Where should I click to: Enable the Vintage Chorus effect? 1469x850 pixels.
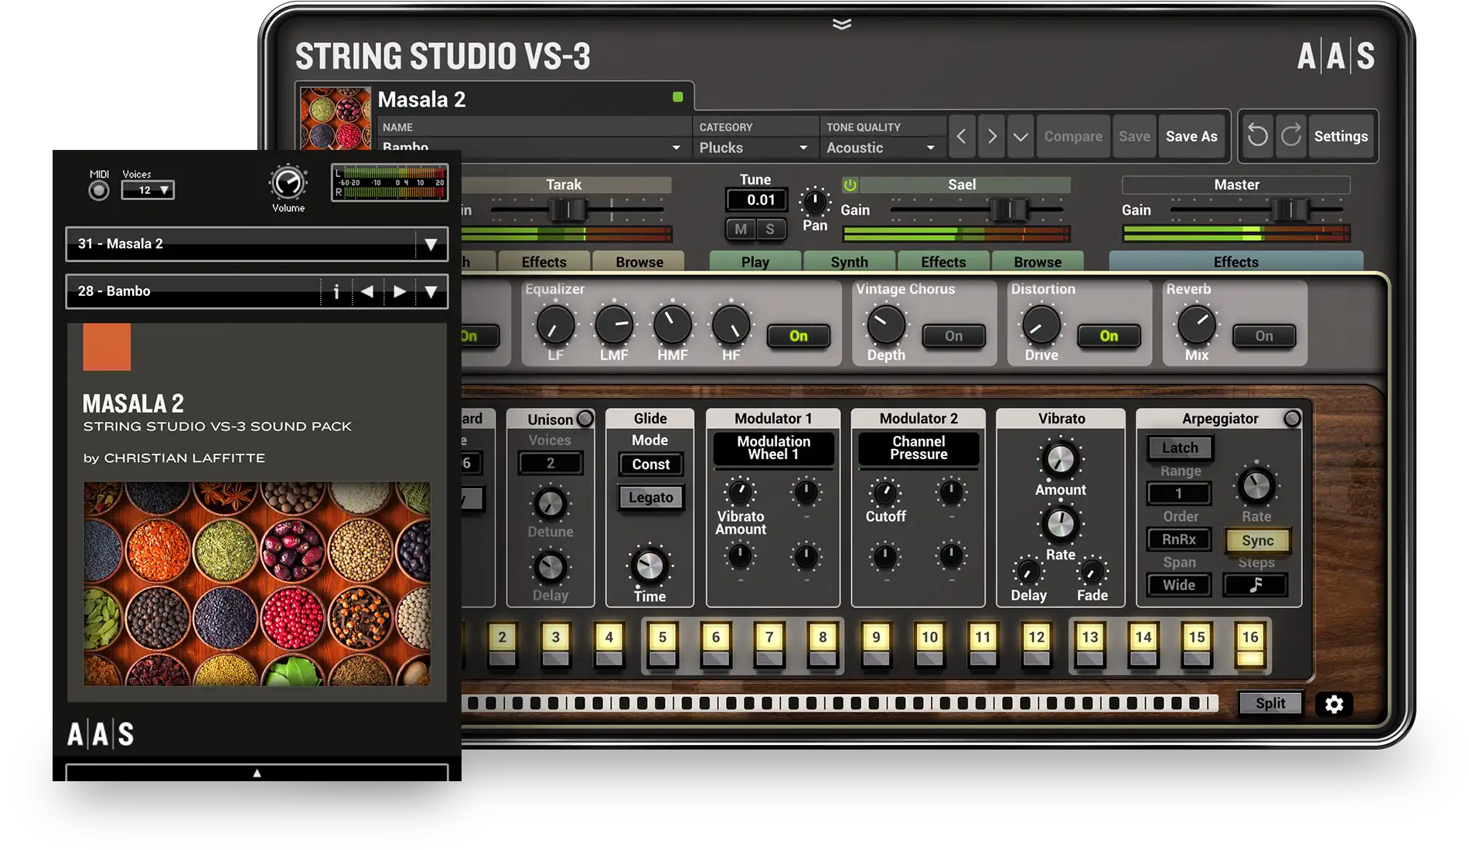(953, 336)
